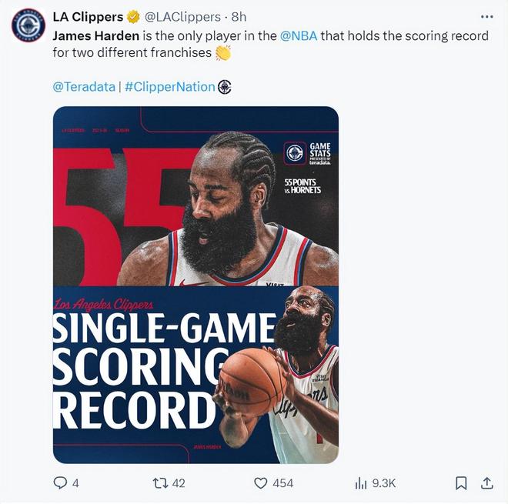Open the @LAClippers handle

tap(182, 17)
